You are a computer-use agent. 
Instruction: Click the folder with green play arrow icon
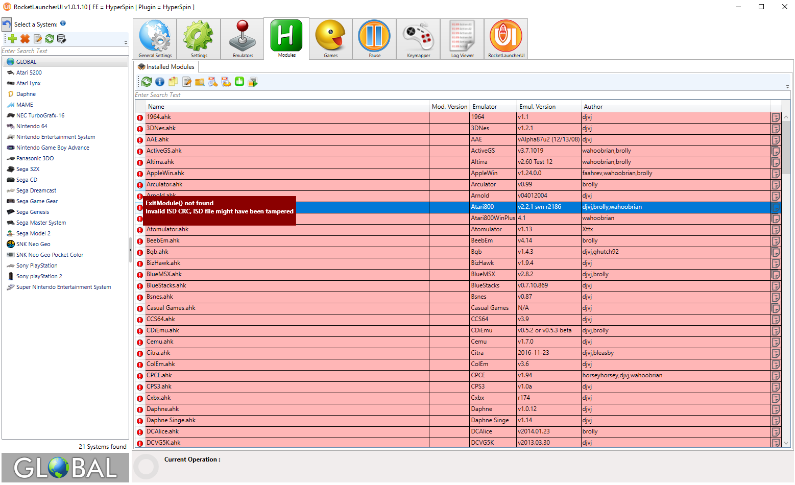tap(253, 82)
